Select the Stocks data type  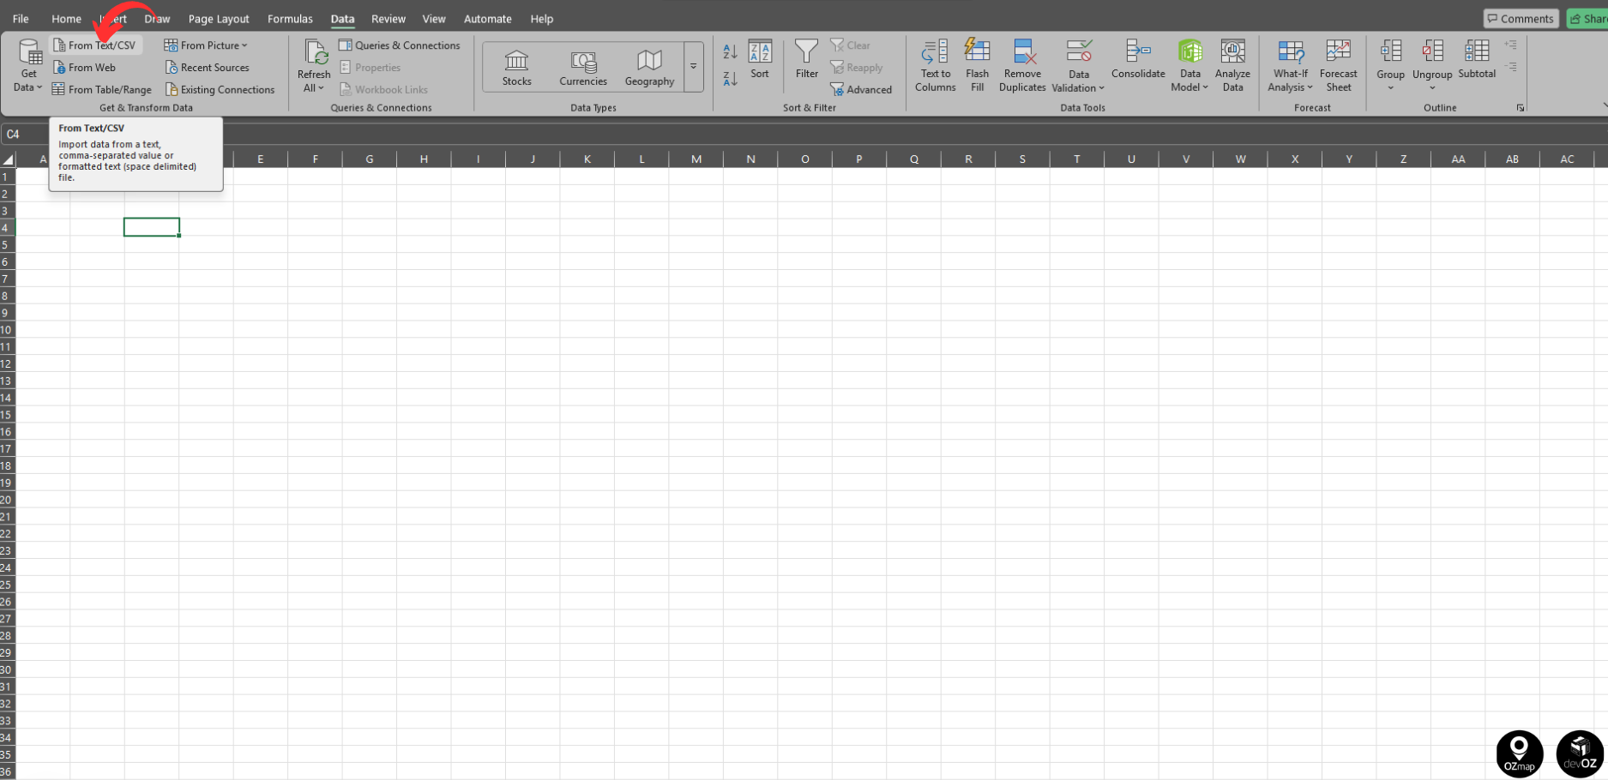point(516,67)
